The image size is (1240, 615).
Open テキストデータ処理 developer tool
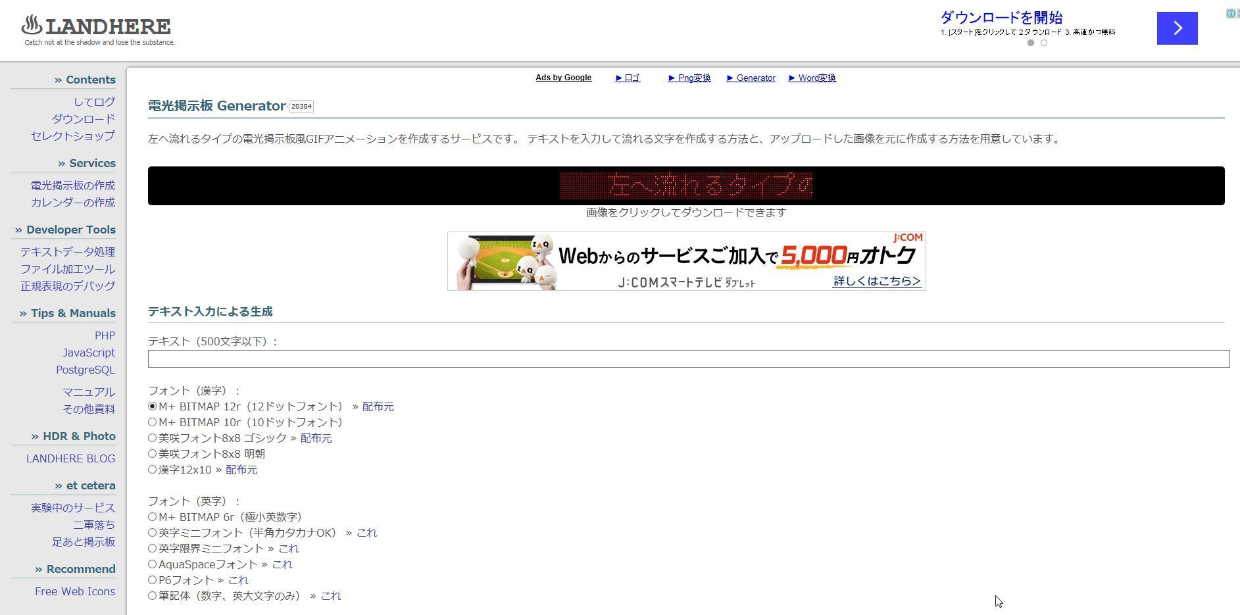(x=68, y=252)
